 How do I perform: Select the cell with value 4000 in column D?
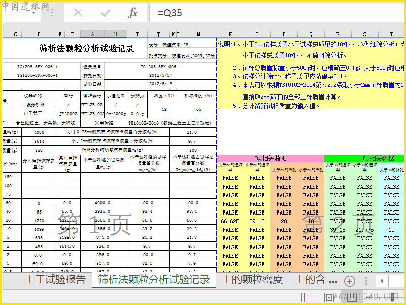pos(39,132)
